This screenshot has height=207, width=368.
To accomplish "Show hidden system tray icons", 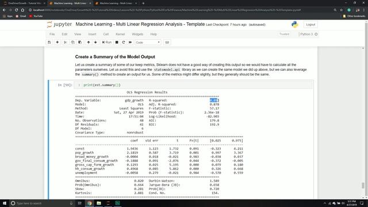I will (x=325, y=203).
